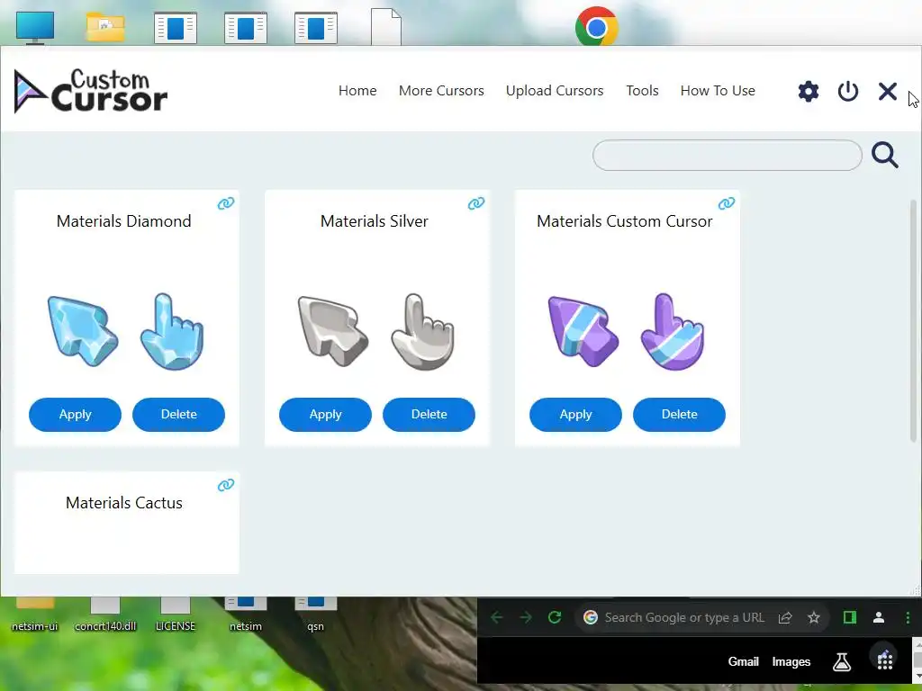Select the purple Custom Cursor hand image
This screenshot has width=922, height=691.
[x=673, y=331]
